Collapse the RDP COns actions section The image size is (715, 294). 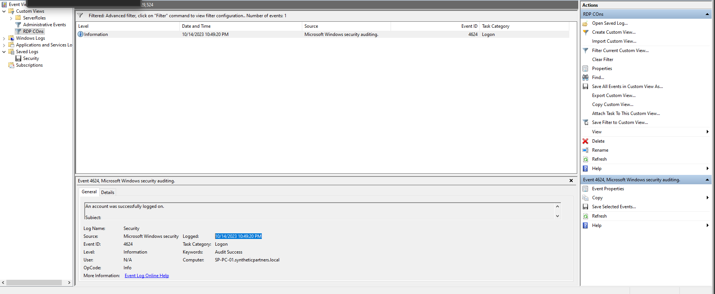click(707, 14)
